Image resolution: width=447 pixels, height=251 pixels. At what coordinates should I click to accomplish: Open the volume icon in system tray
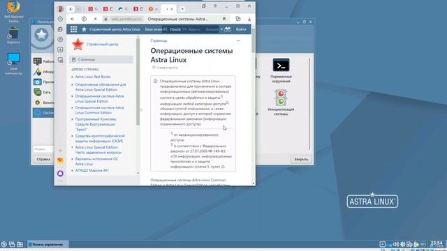click(x=396, y=244)
